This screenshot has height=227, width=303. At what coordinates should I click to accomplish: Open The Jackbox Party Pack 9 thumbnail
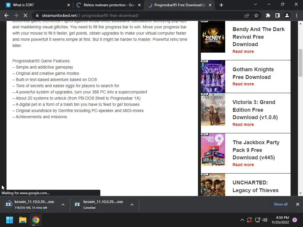pyautogui.click(x=213, y=150)
